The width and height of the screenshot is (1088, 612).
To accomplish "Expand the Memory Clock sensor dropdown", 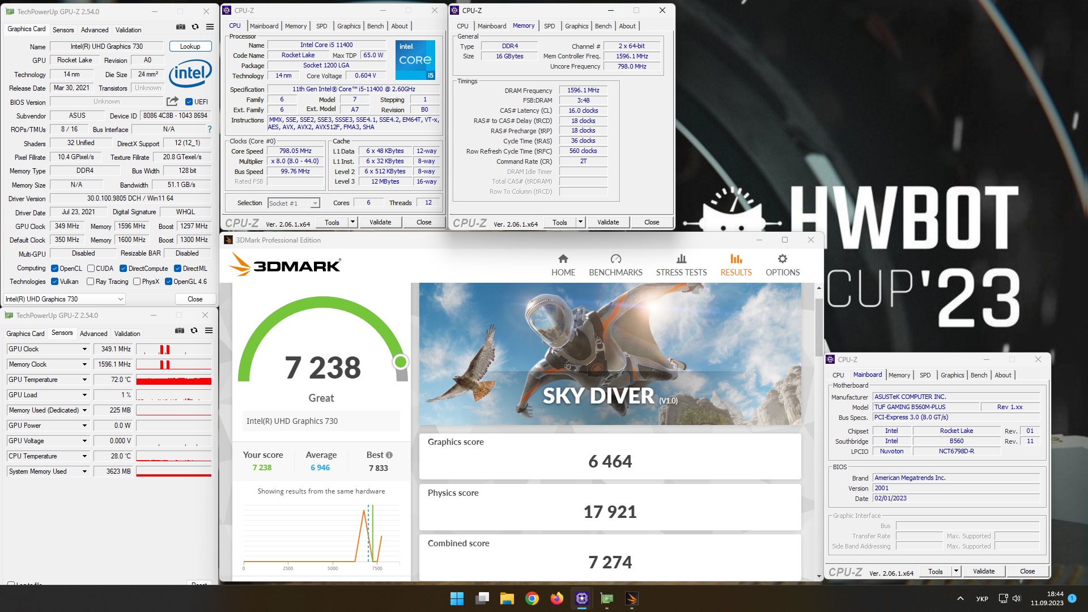I will pyautogui.click(x=84, y=364).
